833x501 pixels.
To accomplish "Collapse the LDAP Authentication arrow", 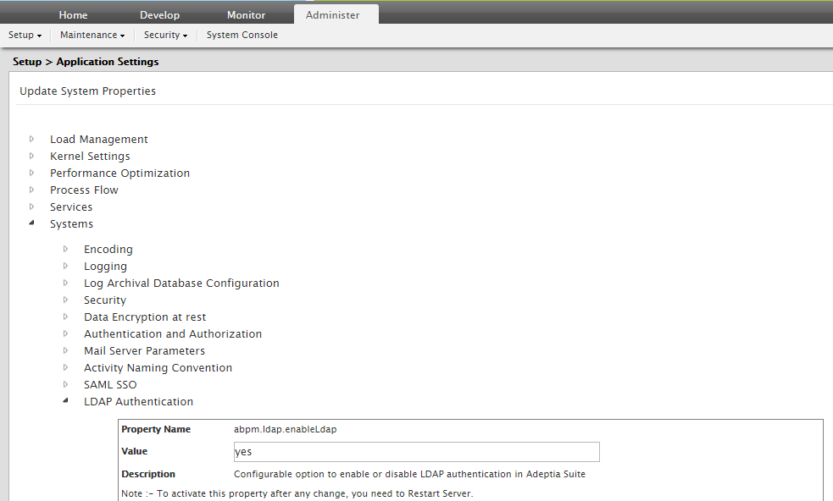I will (x=66, y=402).
